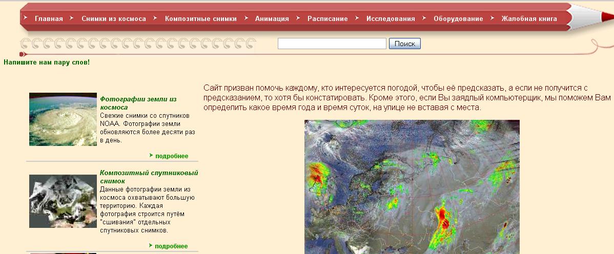Open the large colored satellite weather image
Viewport: 614px width, 254px height.
(412, 187)
